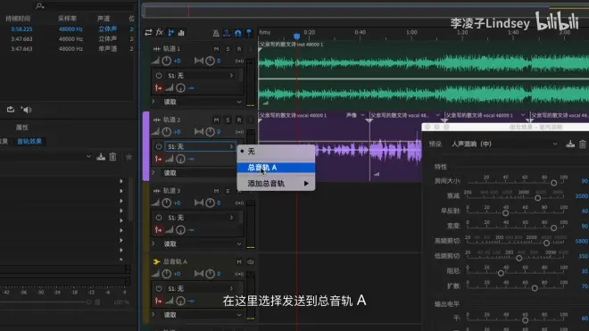Mute 总音轨 A with its M button

tap(239, 262)
